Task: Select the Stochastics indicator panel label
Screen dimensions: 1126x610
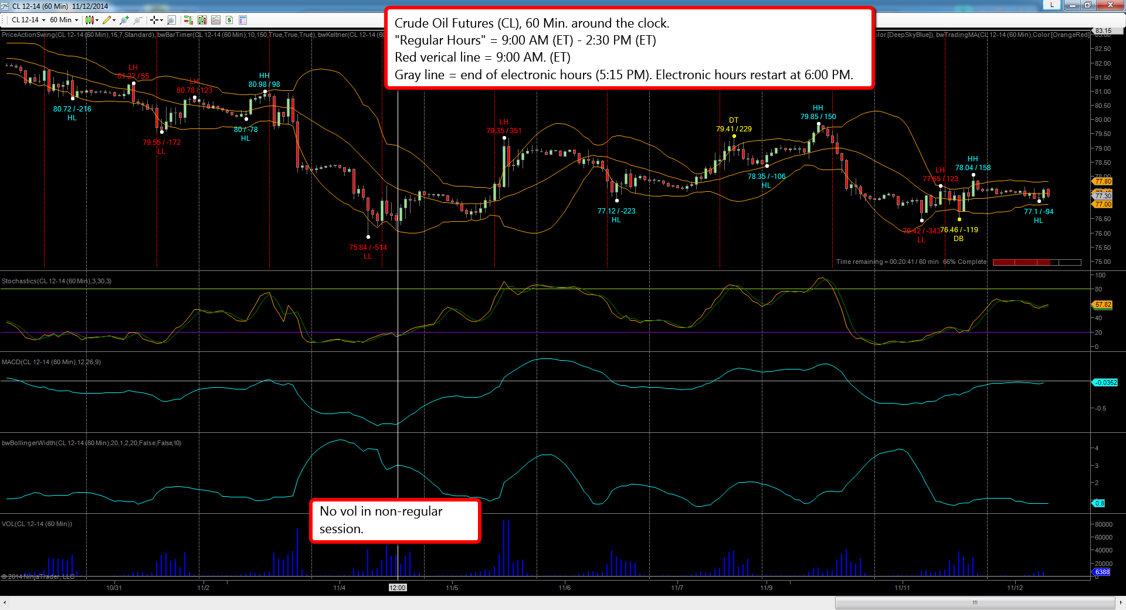Action: click(56, 281)
